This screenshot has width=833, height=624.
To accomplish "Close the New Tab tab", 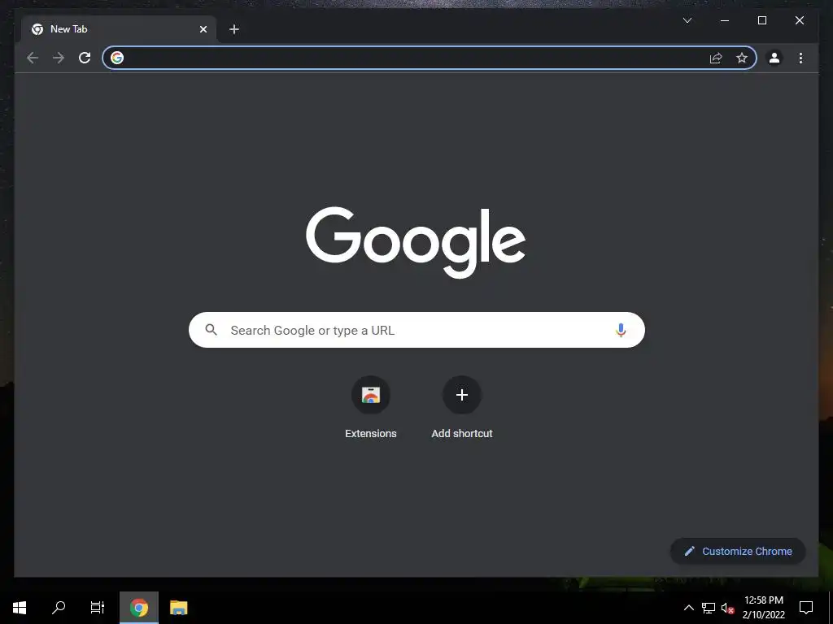I will 203,29.
